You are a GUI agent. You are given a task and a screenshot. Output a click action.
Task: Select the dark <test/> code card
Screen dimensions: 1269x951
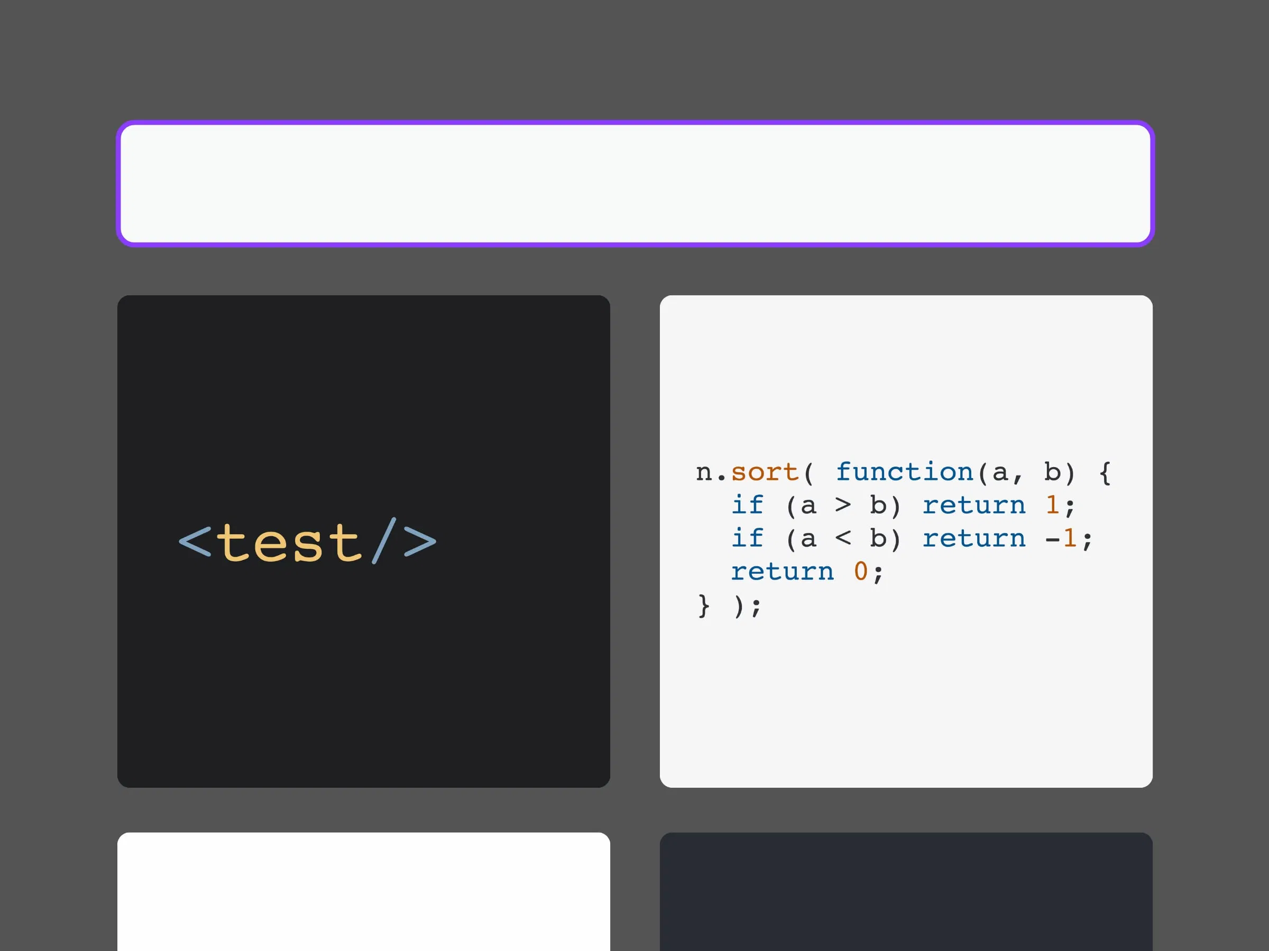pyautogui.click(x=364, y=541)
